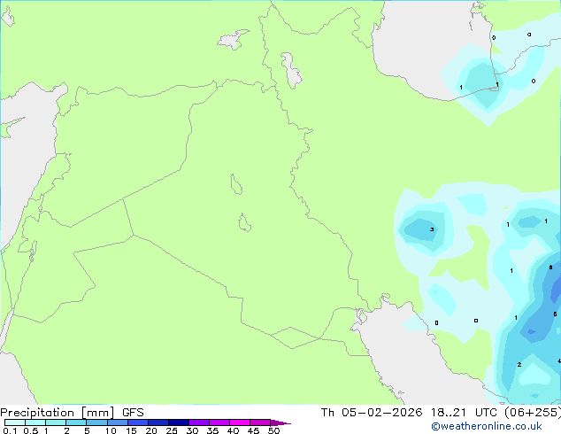Click the legend swatch between 10 and 15

pyautogui.click(x=118, y=422)
